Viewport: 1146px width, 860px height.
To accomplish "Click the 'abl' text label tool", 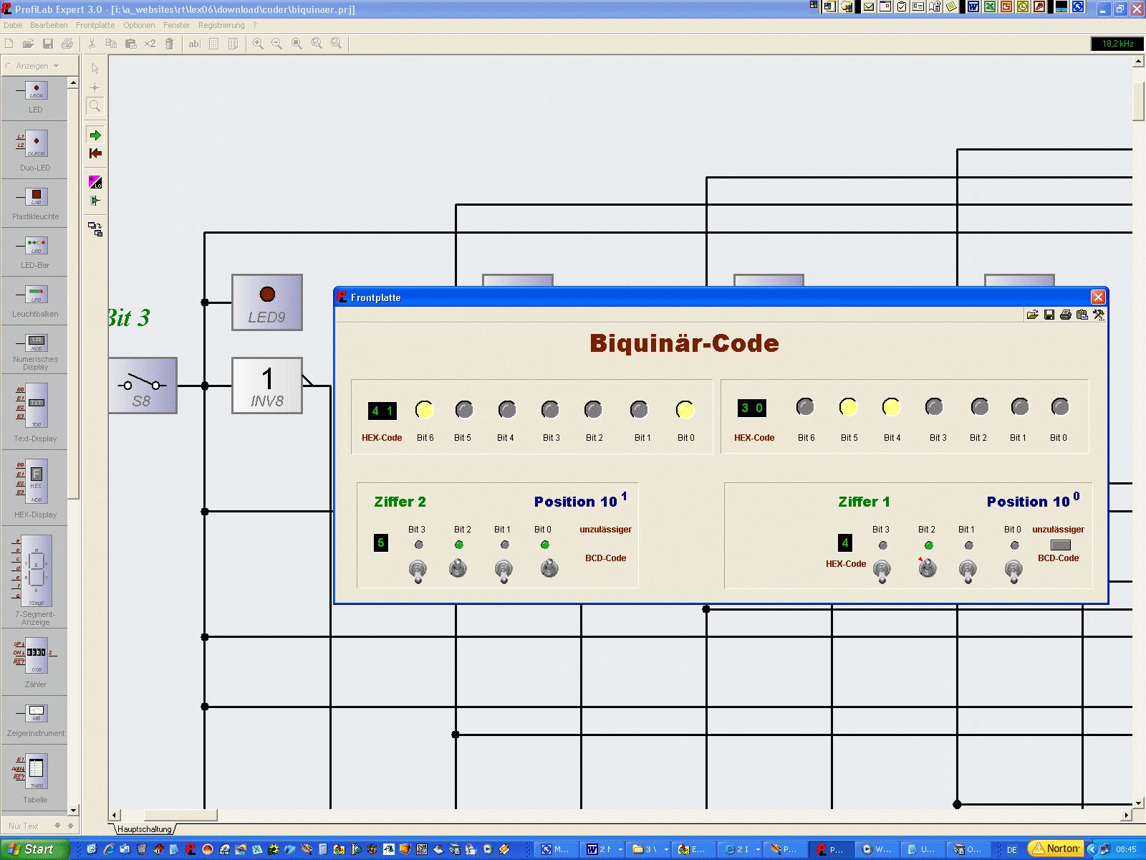I will (x=194, y=44).
